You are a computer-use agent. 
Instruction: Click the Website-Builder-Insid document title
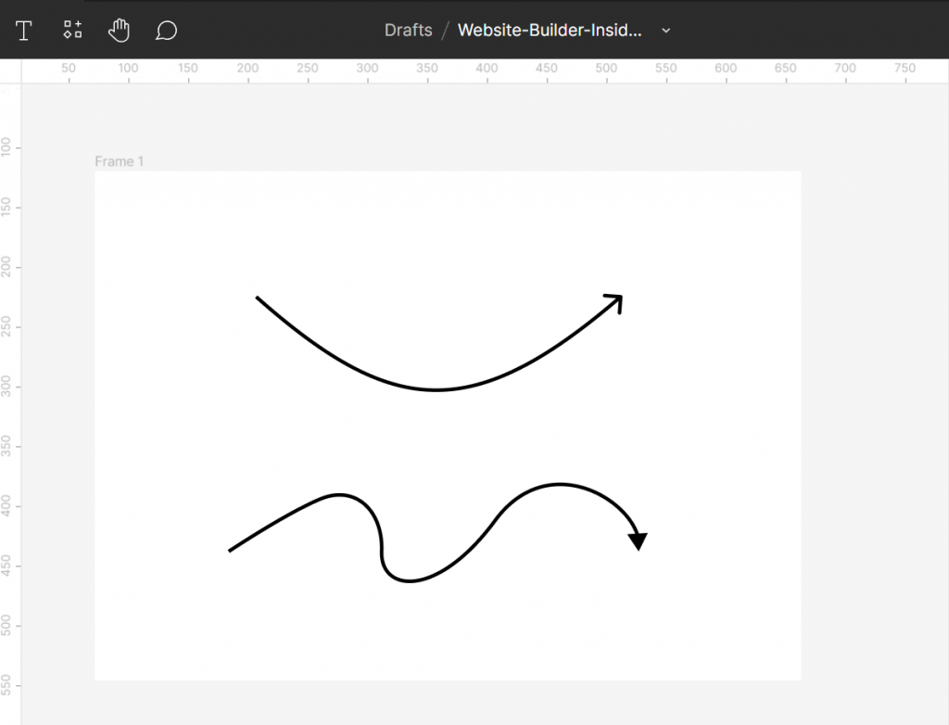pyautogui.click(x=549, y=30)
